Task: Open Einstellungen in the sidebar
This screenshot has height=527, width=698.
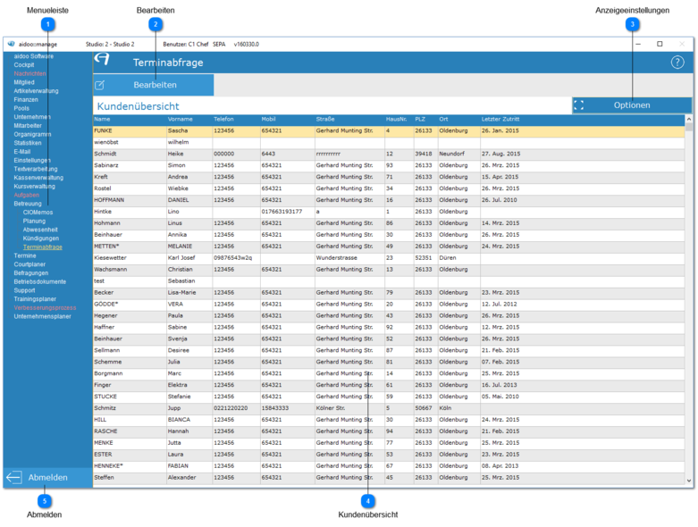Action: [x=32, y=161]
